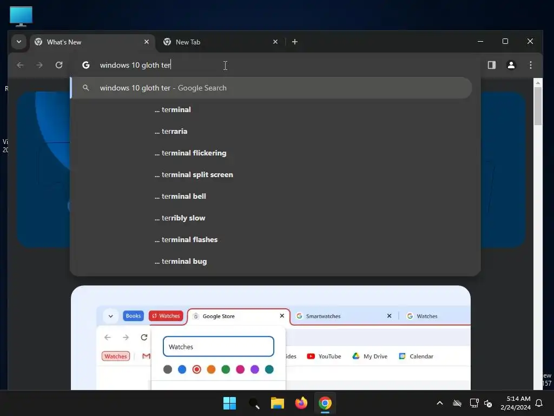Choose the '... terminal flashes' suggestion

click(272, 239)
